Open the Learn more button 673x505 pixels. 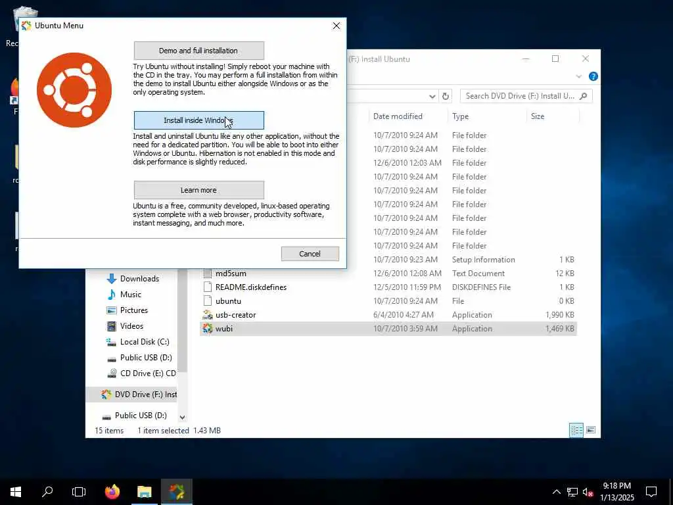[x=198, y=190]
